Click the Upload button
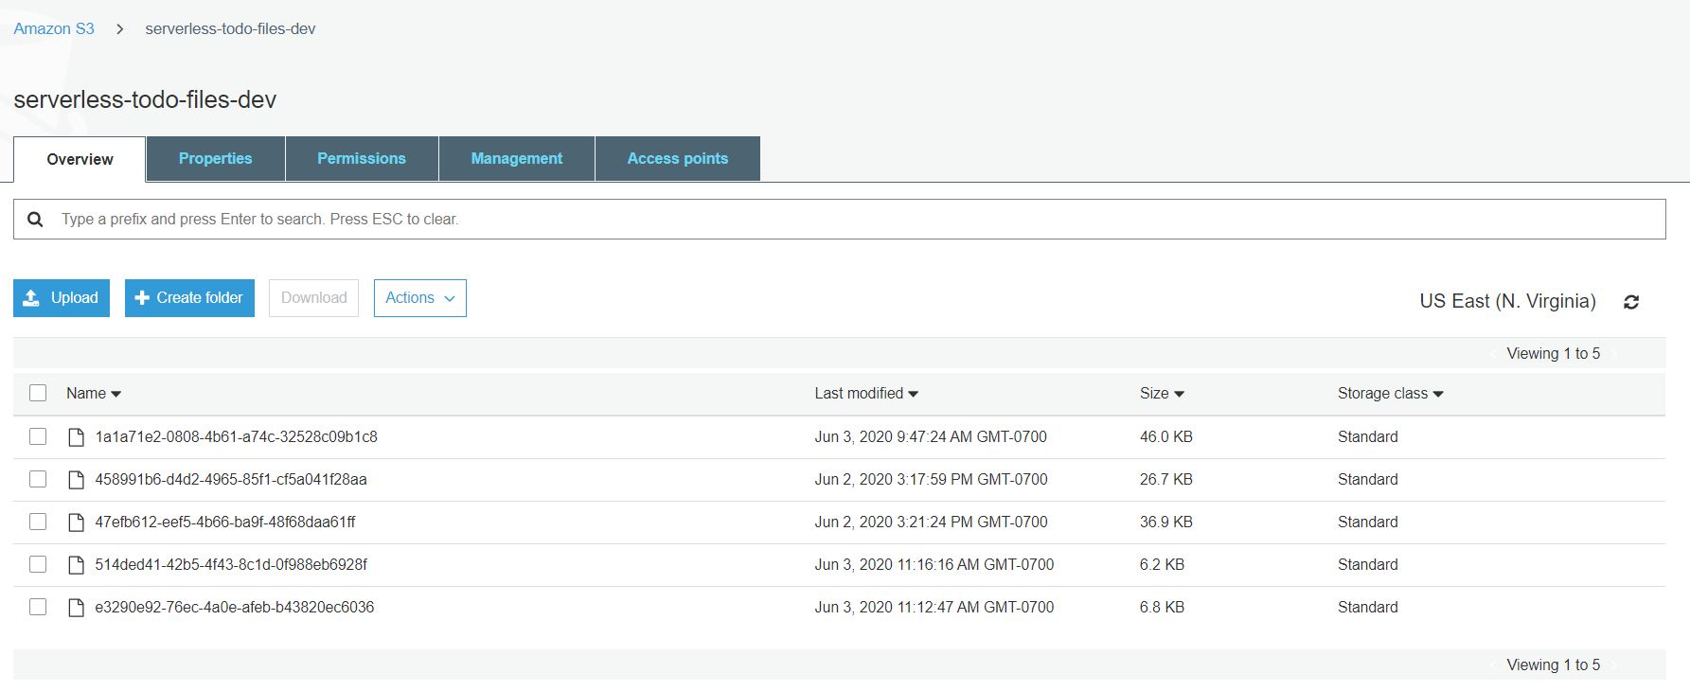This screenshot has width=1690, height=691. (62, 297)
